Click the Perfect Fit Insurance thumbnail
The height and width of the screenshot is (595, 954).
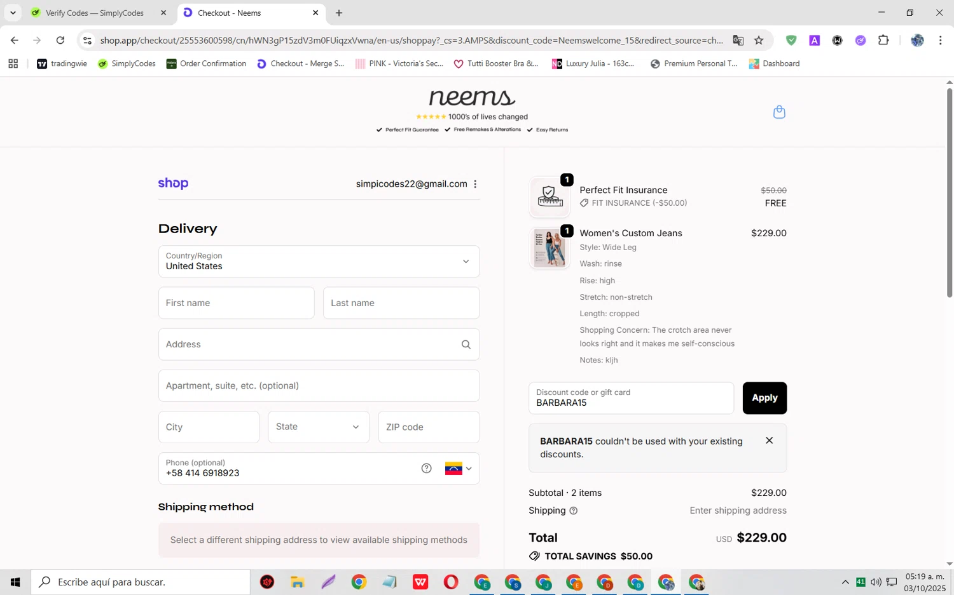click(550, 197)
